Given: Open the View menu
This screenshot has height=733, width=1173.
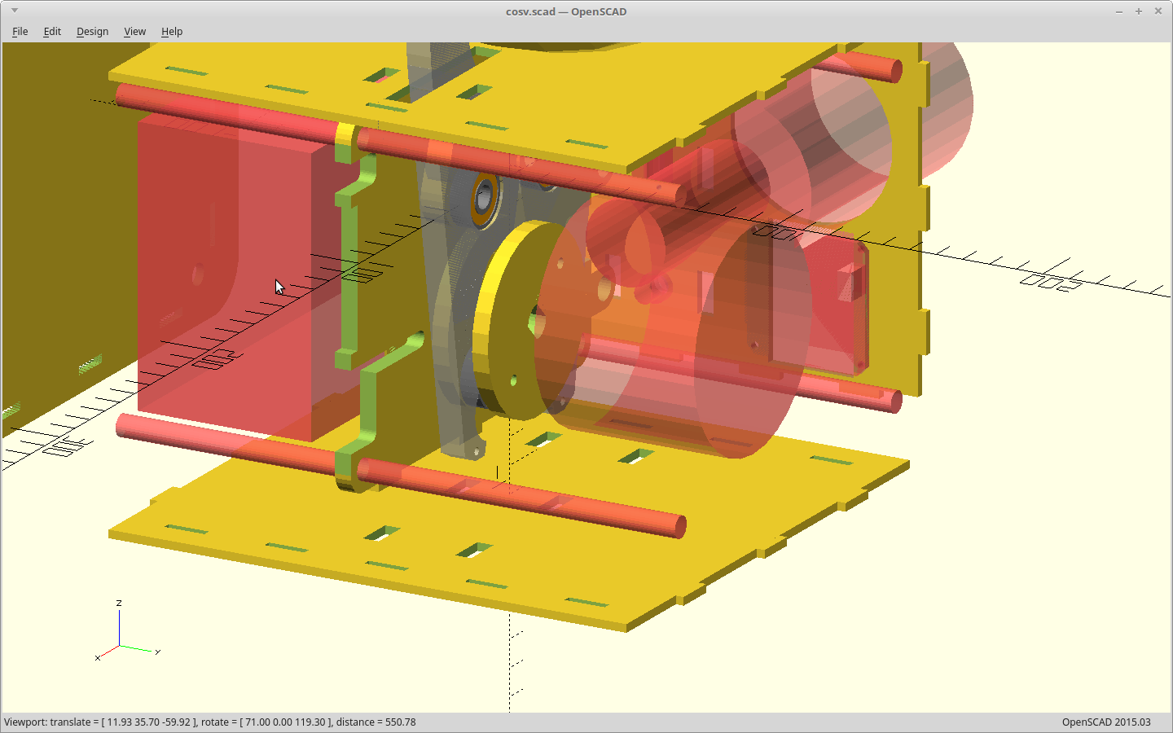Looking at the screenshot, I should pos(134,31).
